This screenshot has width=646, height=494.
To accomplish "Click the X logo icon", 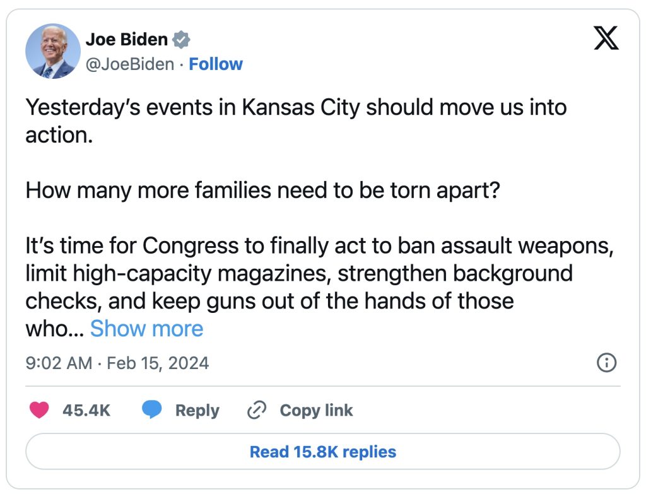I will 606,40.
